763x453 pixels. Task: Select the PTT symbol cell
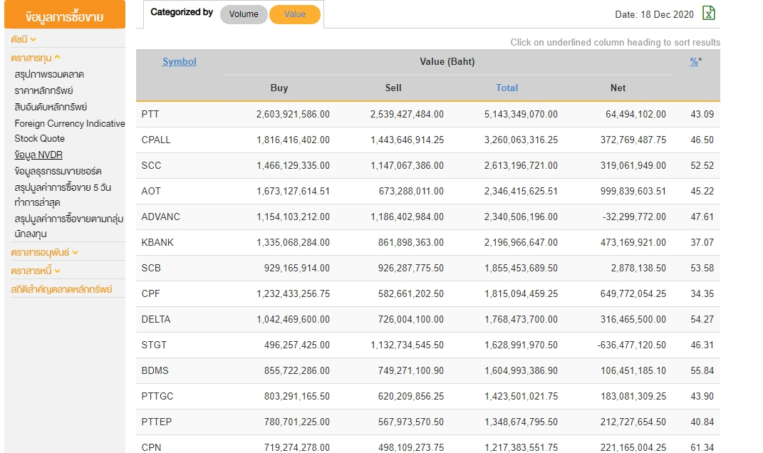pos(150,114)
